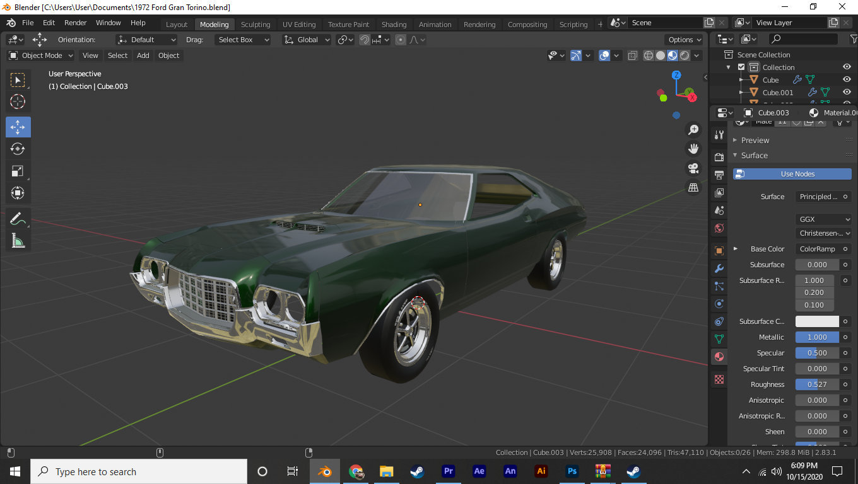This screenshot has height=484, width=858.
Task: Switch perspective/orthographic with the grid icon
Action: [x=693, y=187]
